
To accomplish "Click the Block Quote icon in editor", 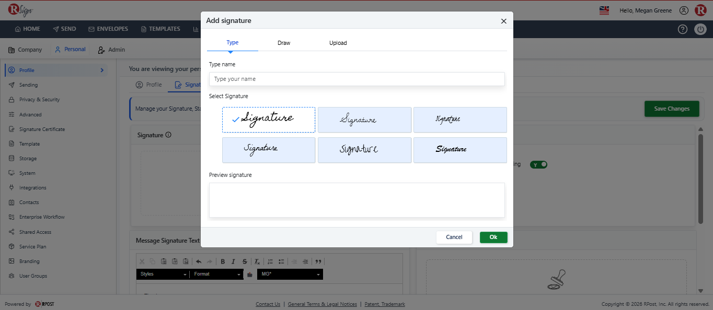I will (x=318, y=261).
